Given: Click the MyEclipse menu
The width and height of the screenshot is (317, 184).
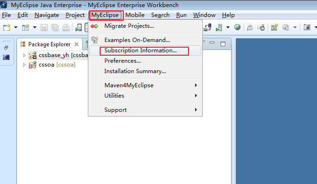Looking at the screenshot, I should (x=105, y=15).
